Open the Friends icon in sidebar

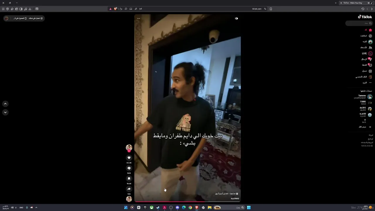(370, 47)
